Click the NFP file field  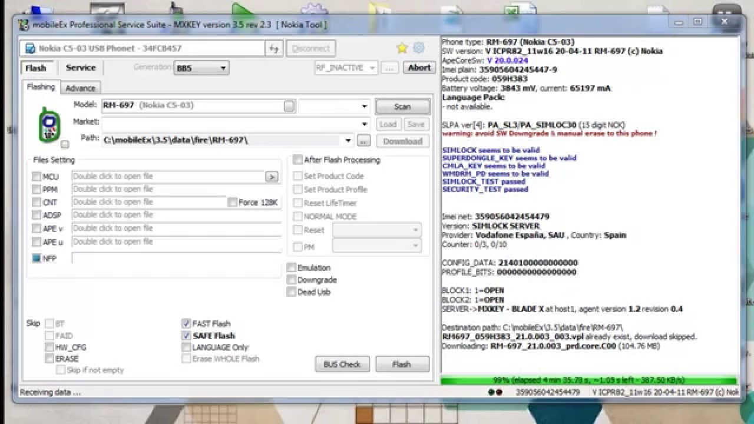[x=176, y=258]
